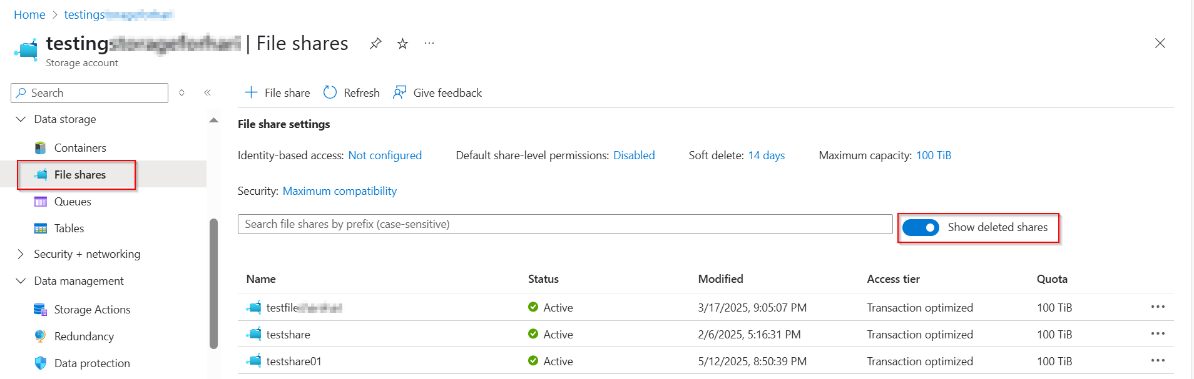Open File shares in sidebar menu
This screenshot has height=379, width=1194.
(x=80, y=175)
